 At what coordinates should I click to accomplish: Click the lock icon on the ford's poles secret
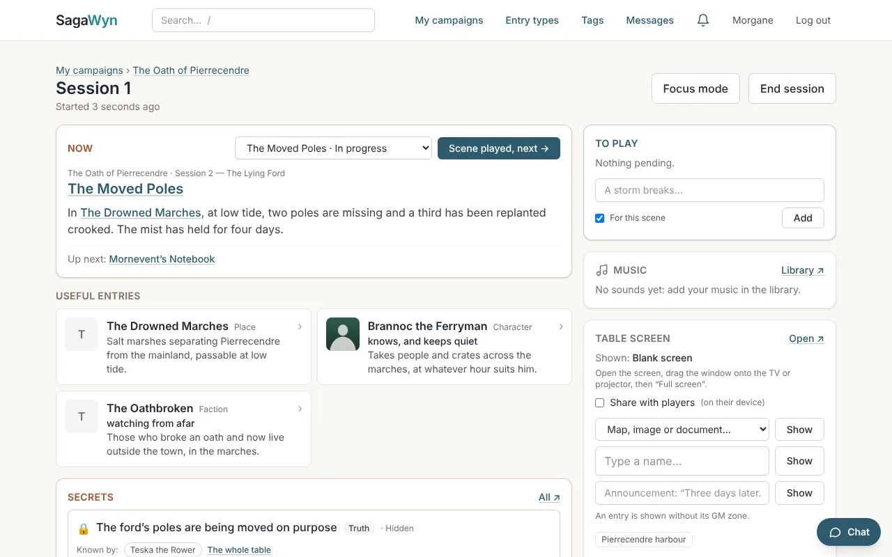84,528
